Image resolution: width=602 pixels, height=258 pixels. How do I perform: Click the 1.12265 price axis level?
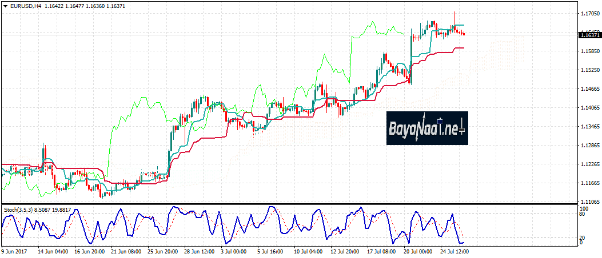coord(589,164)
